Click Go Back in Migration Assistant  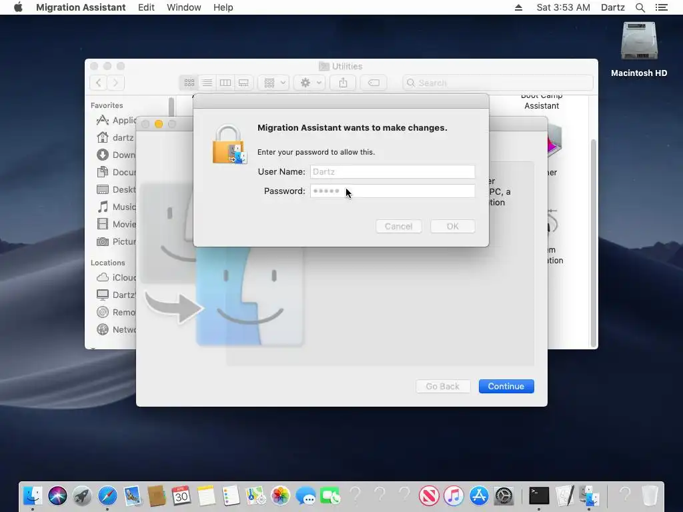443,386
